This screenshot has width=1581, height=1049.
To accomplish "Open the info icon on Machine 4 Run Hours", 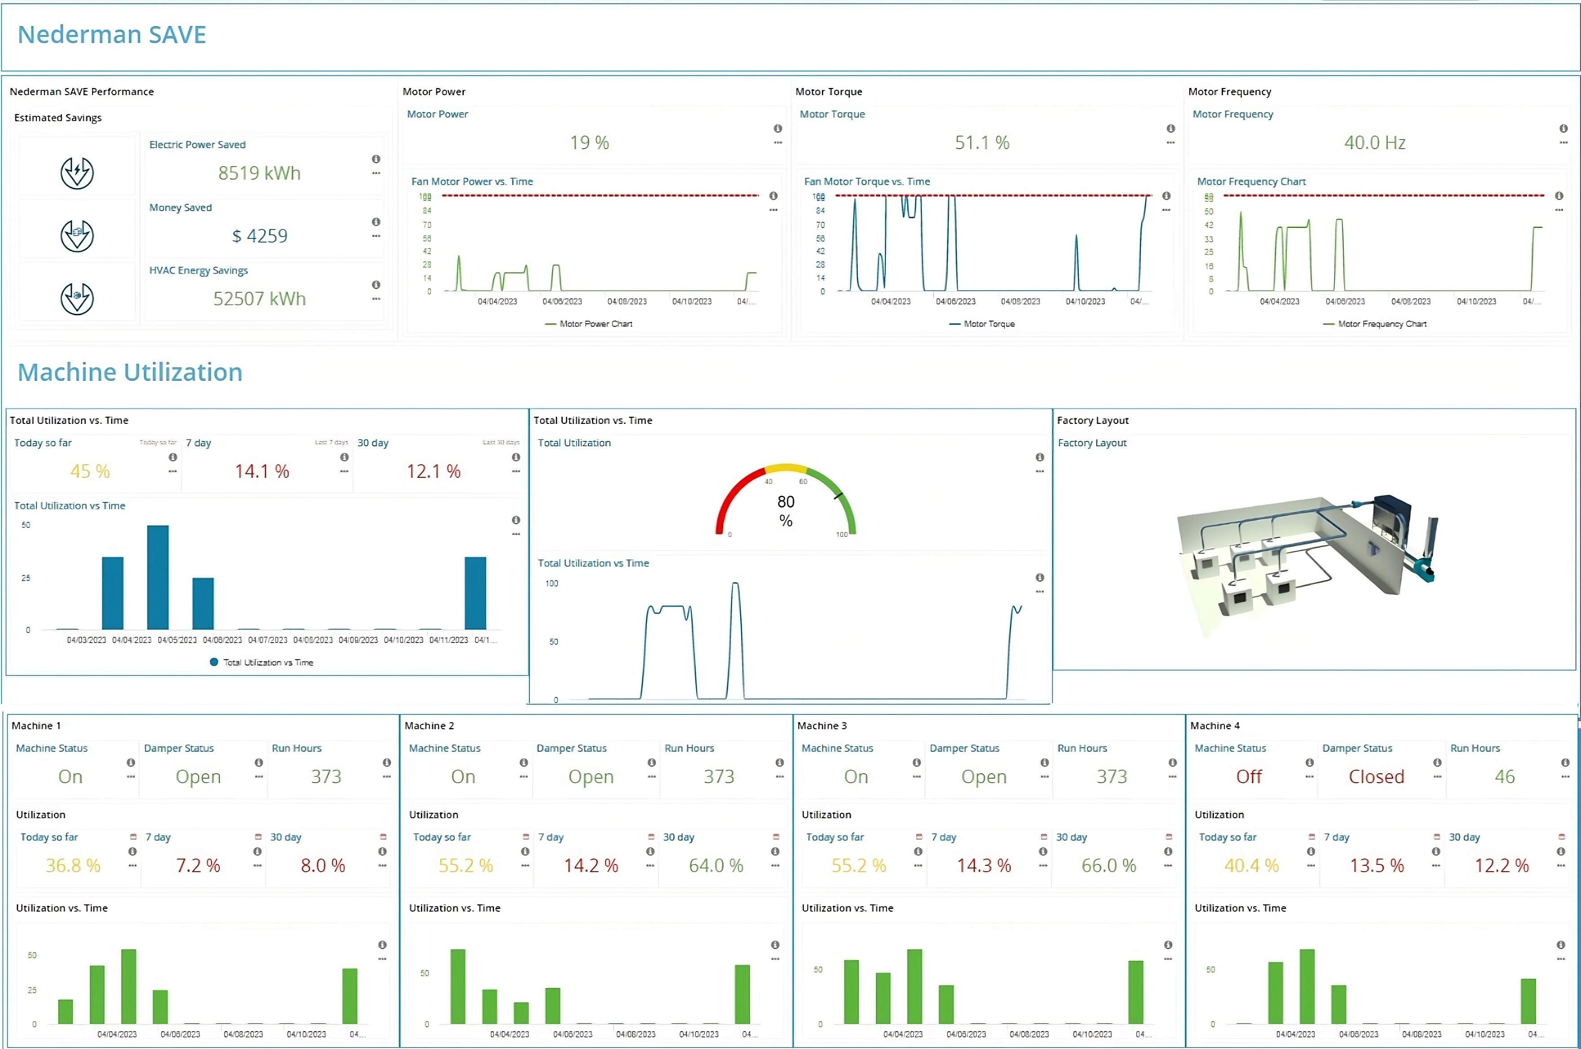I will pyautogui.click(x=1565, y=762).
